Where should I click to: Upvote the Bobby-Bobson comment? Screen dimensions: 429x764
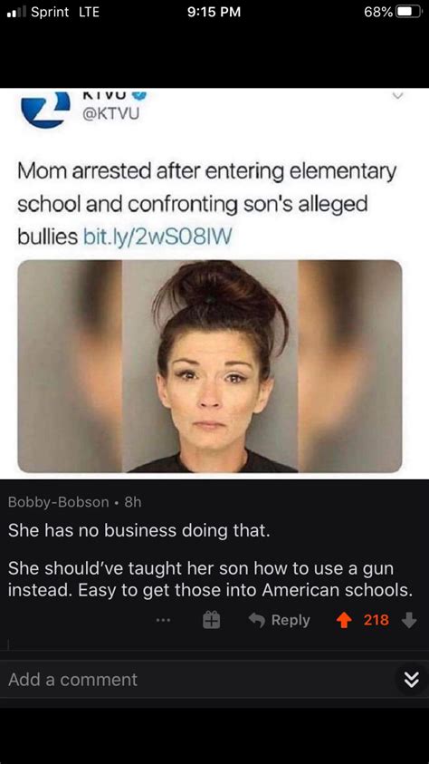coord(344,620)
